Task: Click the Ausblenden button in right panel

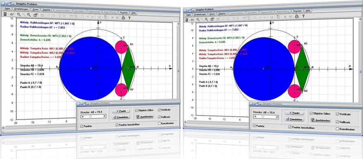Action: click(321, 121)
